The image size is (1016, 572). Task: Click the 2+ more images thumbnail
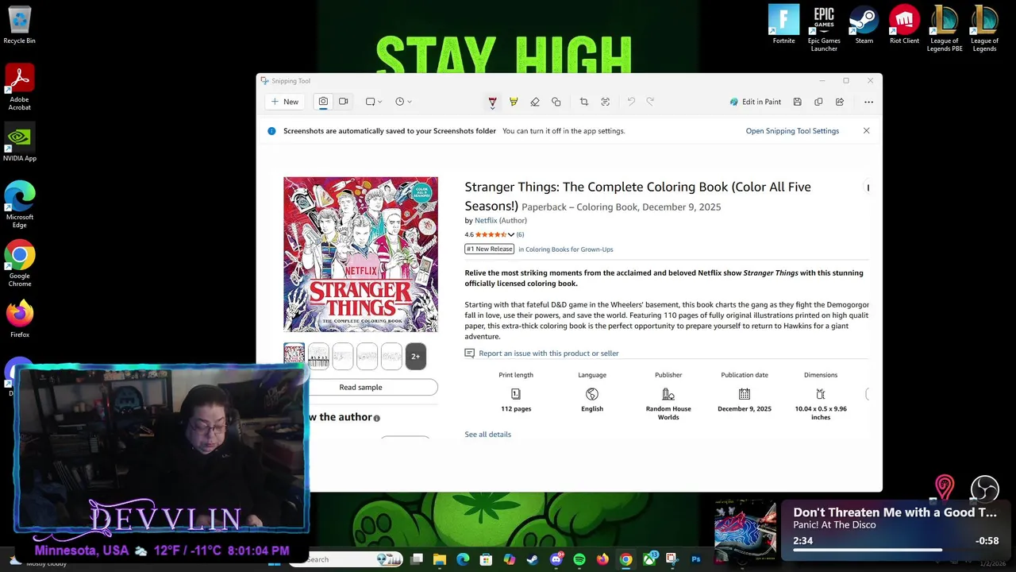point(415,357)
